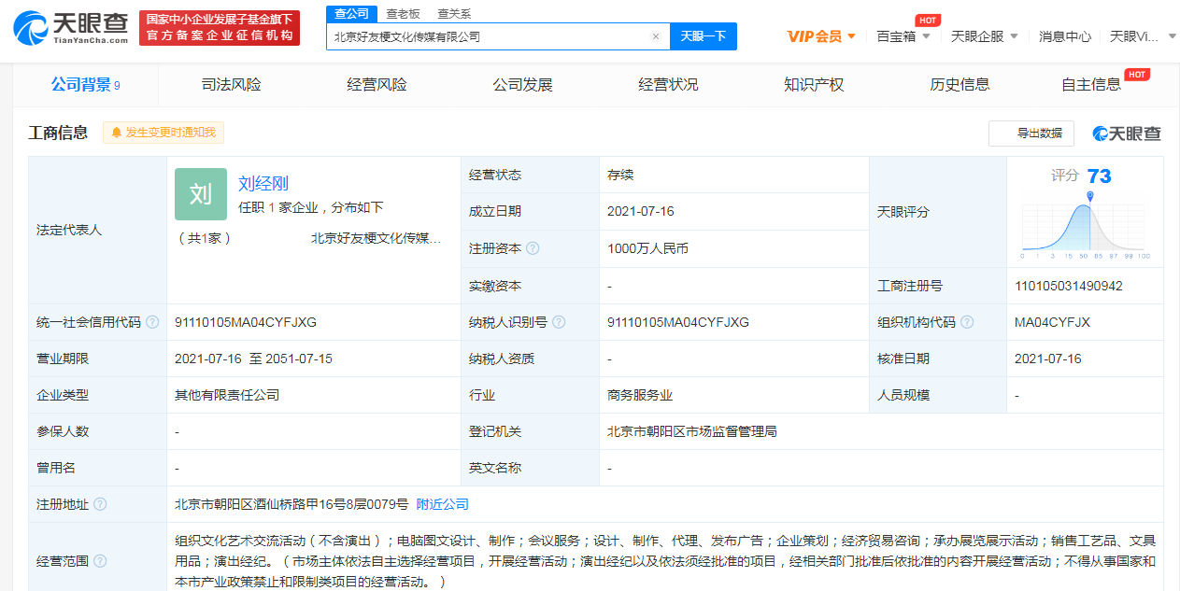
Task: Click help icon next to 统一社会信用代码
Action: pos(152,322)
